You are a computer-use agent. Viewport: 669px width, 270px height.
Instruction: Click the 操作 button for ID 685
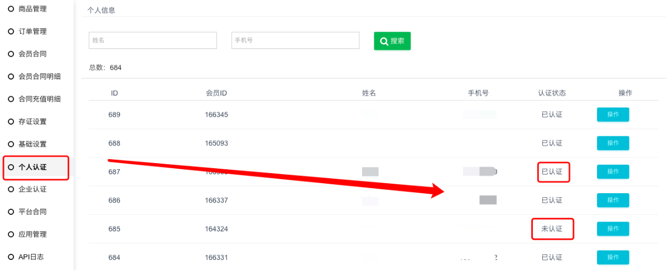tap(613, 229)
